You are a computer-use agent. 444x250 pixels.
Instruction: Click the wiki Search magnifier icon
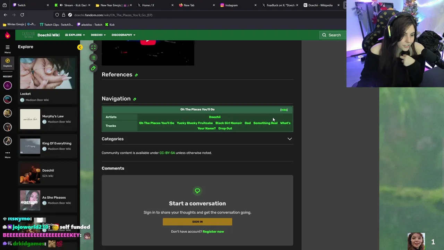tap(324, 35)
